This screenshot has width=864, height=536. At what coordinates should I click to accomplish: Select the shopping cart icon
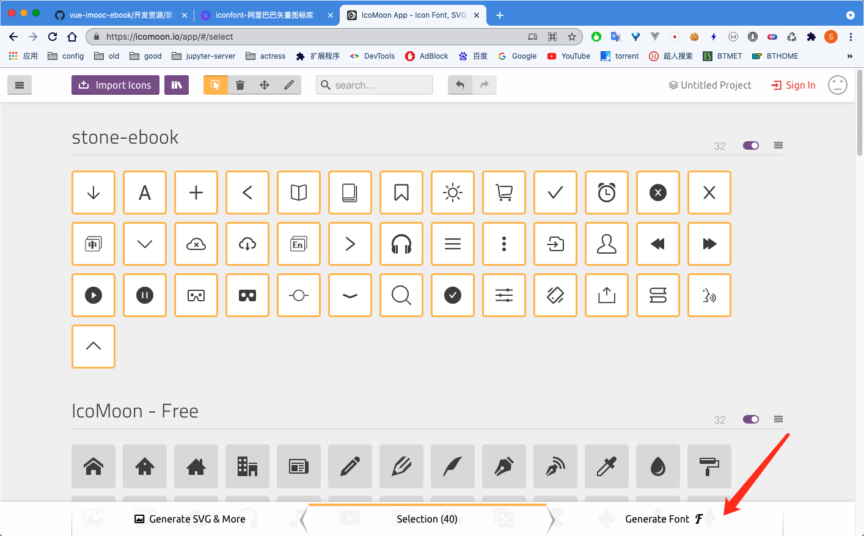coord(504,193)
